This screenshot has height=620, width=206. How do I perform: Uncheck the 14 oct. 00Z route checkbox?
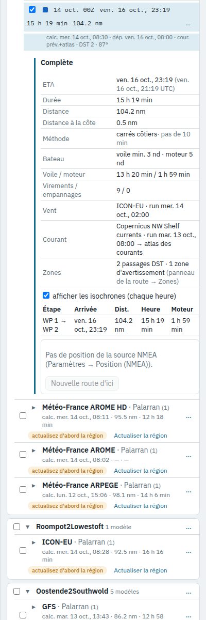(32, 10)
